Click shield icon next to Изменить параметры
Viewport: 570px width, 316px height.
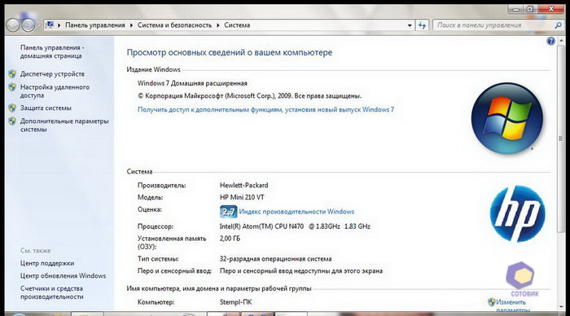click(492, 302)
